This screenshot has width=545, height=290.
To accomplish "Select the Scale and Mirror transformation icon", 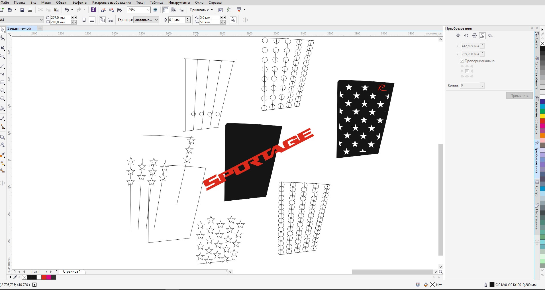I will (x=474, y=36).
